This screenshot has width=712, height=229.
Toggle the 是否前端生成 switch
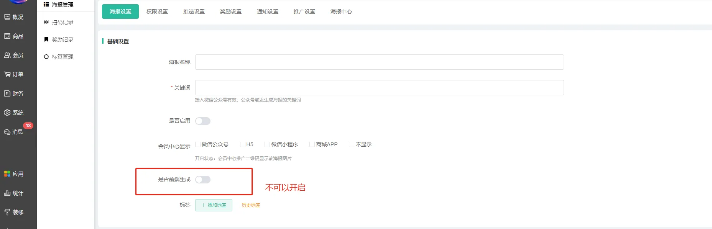(203, 180)
